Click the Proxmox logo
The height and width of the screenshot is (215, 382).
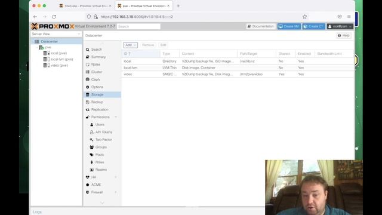[x=53, y=26]
